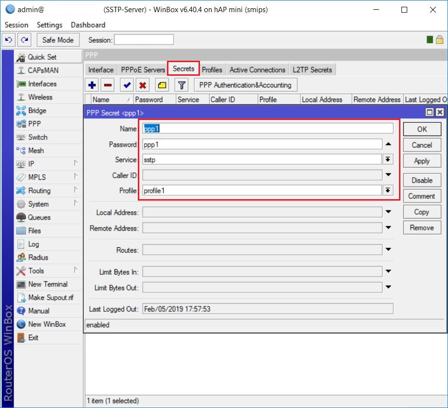Screen dimensions: 448x408
Task: Open Wireless in the sidebar
Action: [x=48, y=97]
